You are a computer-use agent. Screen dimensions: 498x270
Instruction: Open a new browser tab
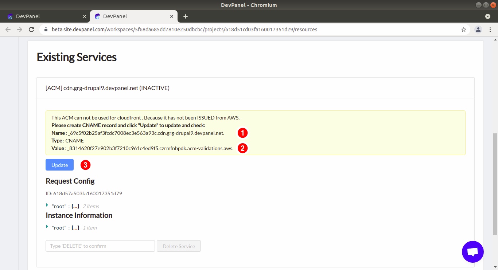[x=186, y=16]
